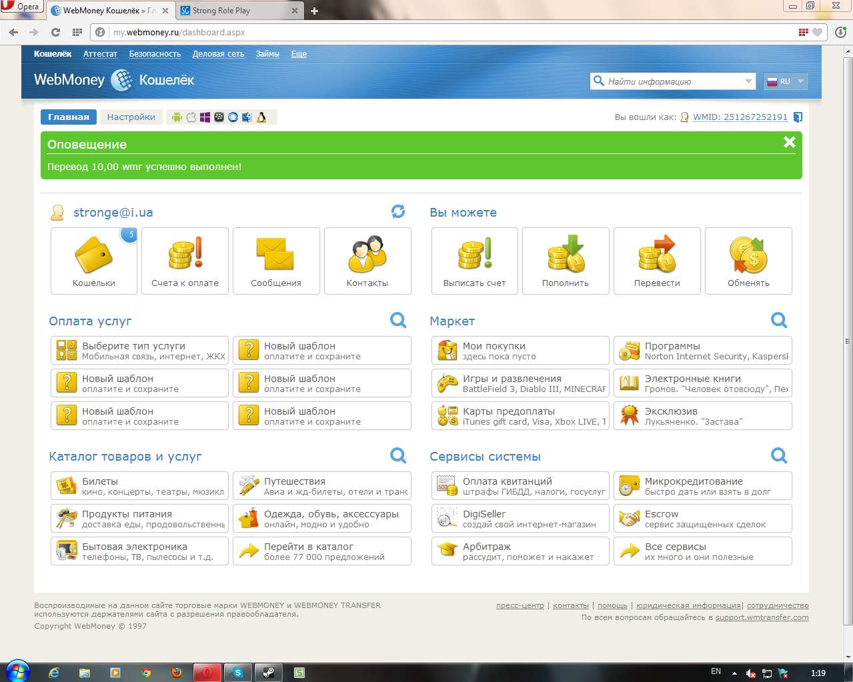Viewport: 853px width, 682px height.
Task: Click Выписать счет invoice tile
Action: [475, 261]
